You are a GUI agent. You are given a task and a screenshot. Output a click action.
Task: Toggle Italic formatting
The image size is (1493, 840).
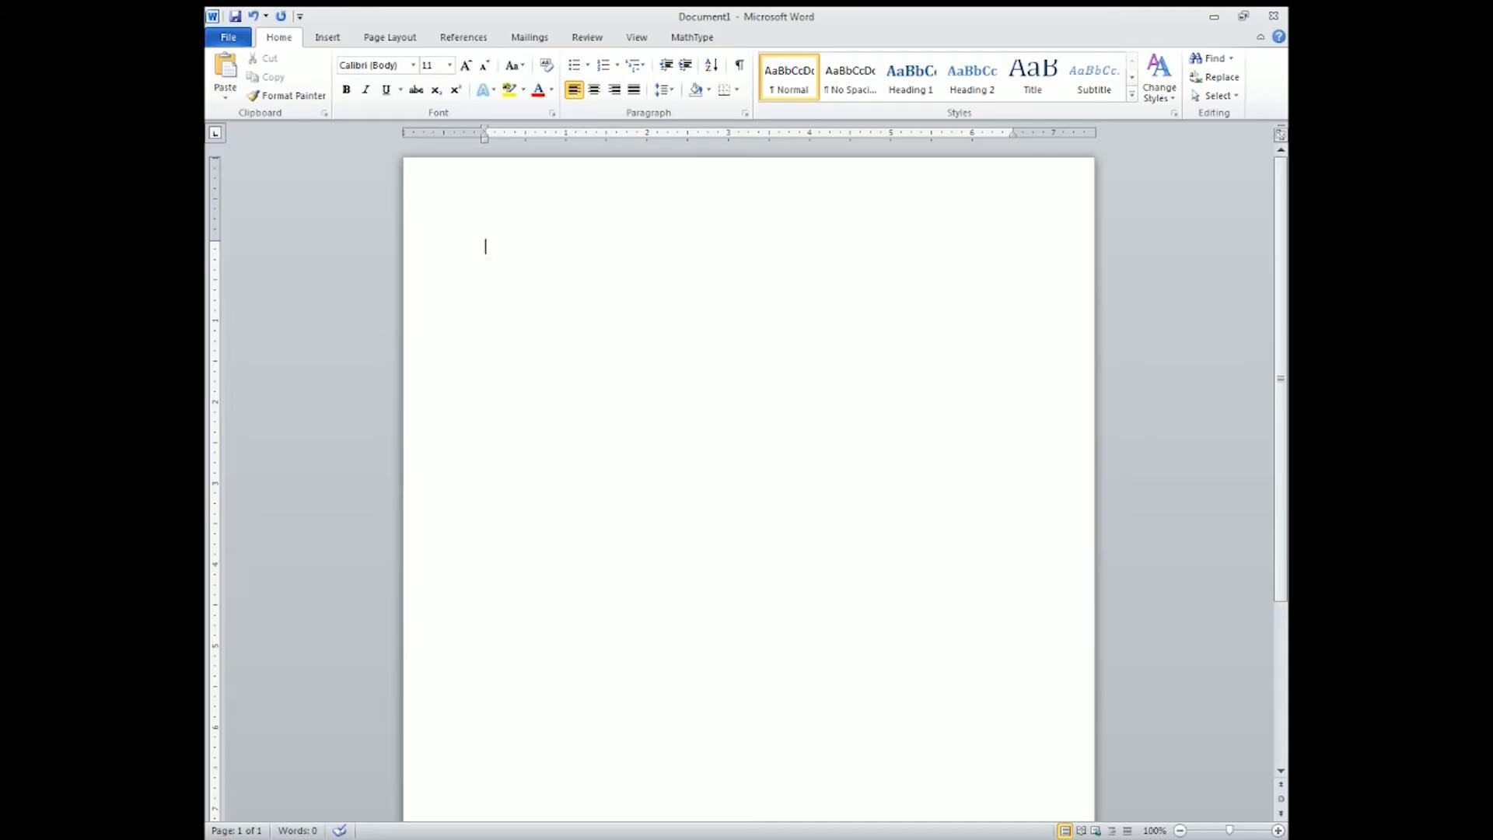[x=365, y=89]
